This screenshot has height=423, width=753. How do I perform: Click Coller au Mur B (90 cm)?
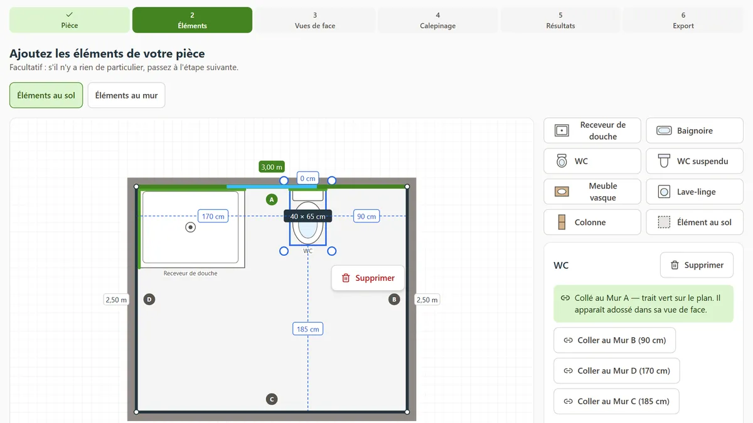614,340
